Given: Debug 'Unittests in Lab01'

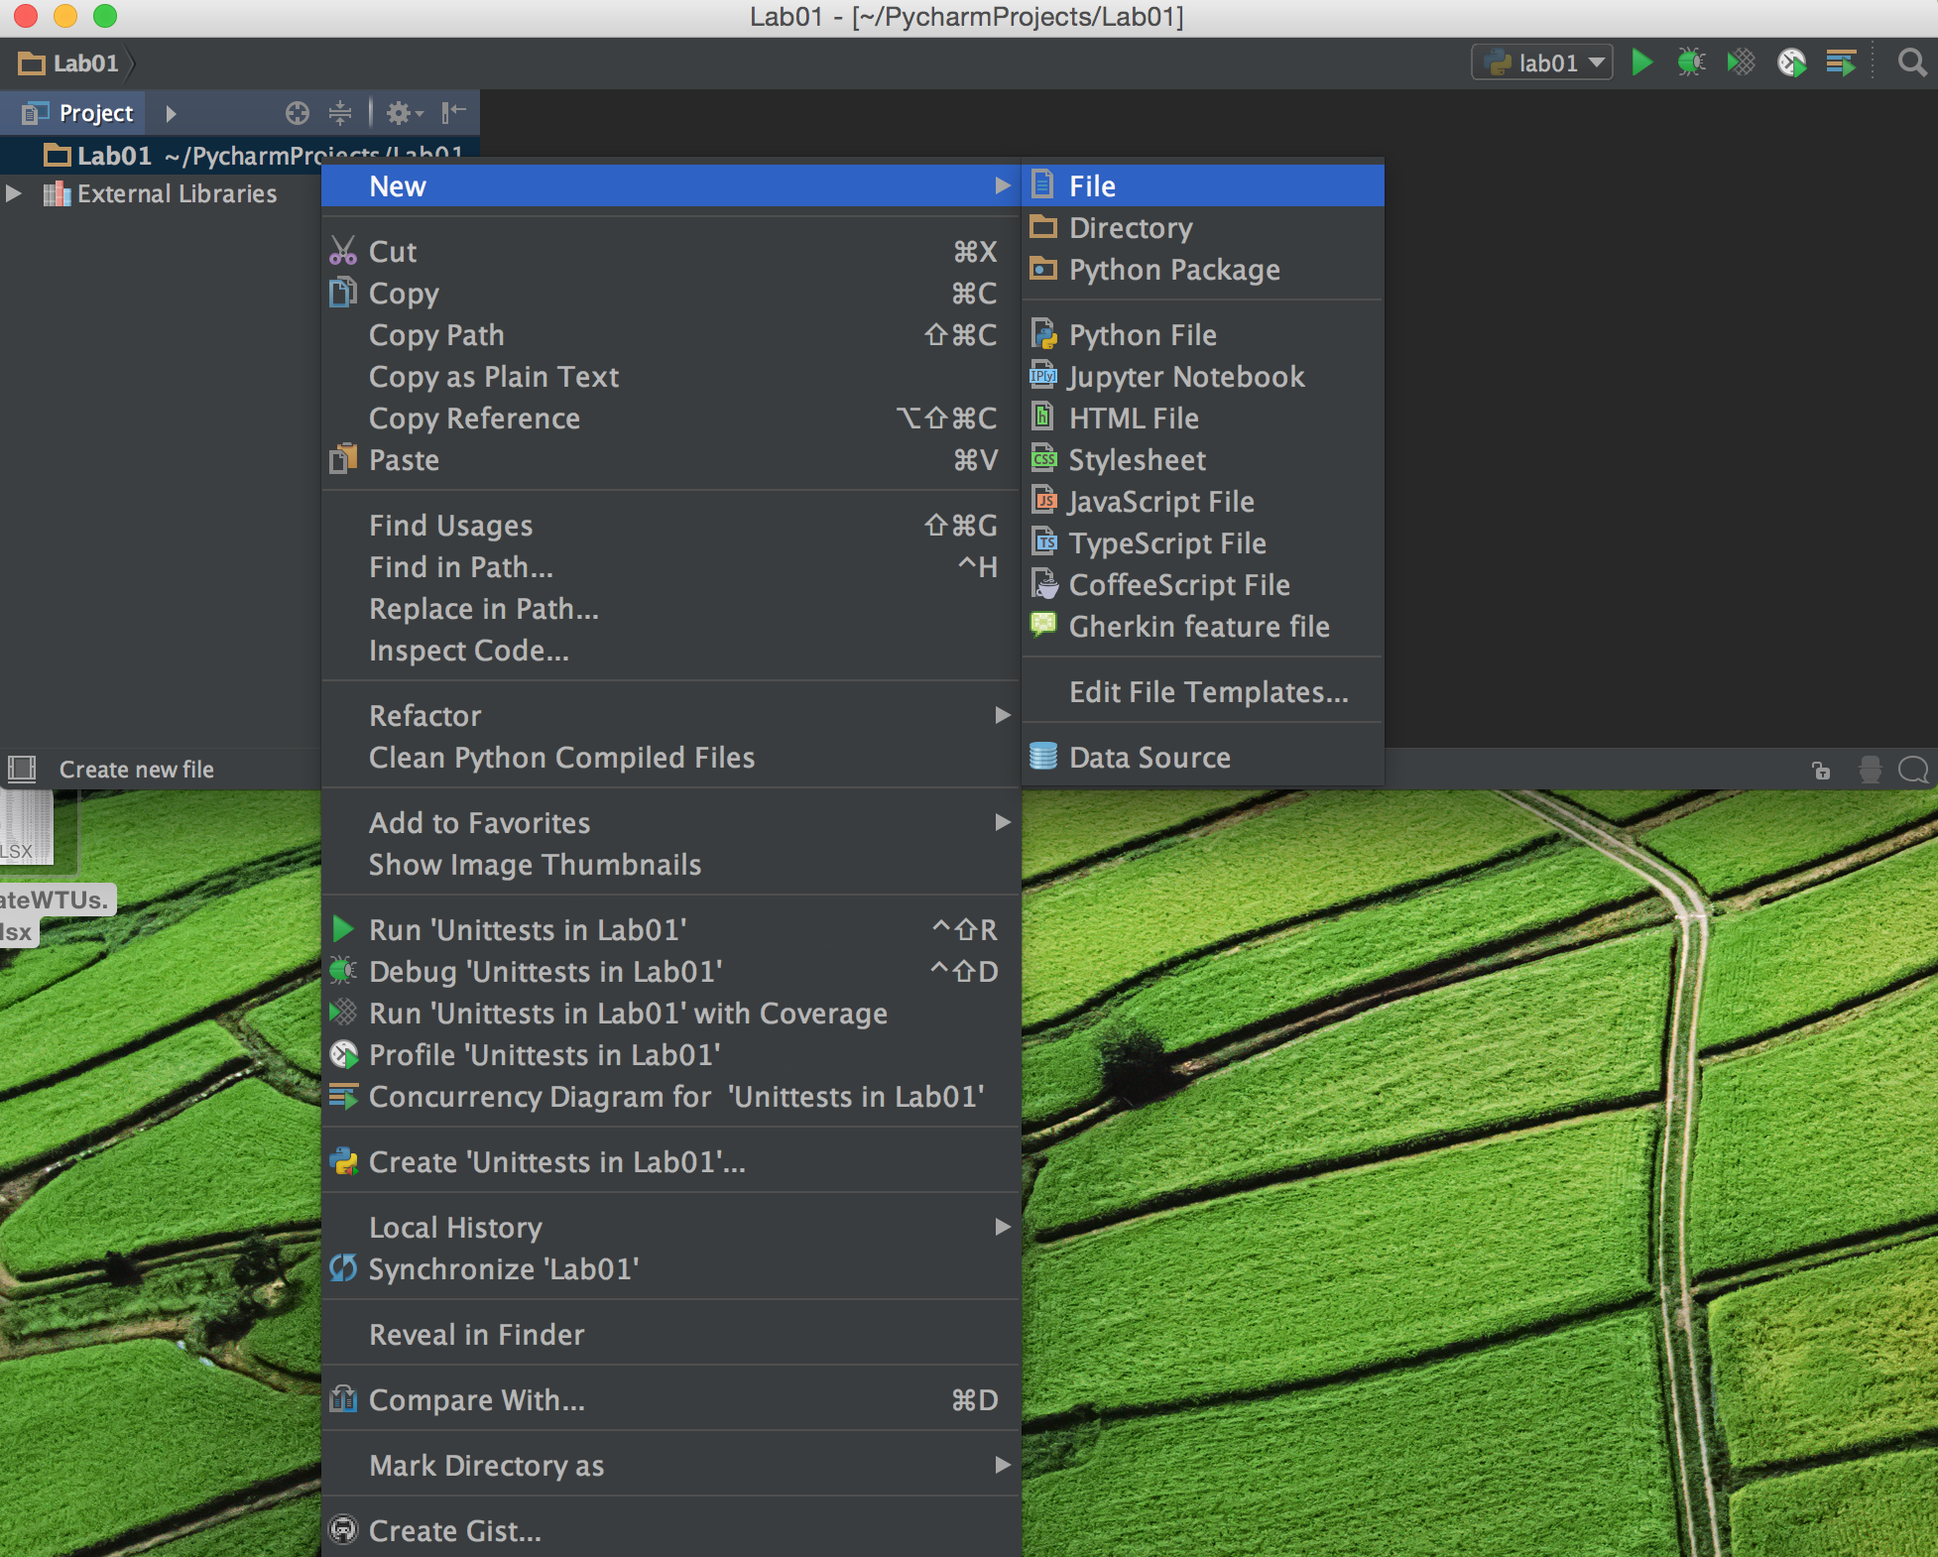Looking at the screenshot, I should [671, 972].
